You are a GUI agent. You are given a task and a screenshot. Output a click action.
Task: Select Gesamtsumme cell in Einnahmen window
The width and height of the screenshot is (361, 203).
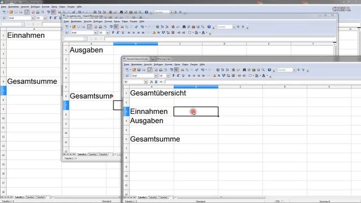pos(34,81)
